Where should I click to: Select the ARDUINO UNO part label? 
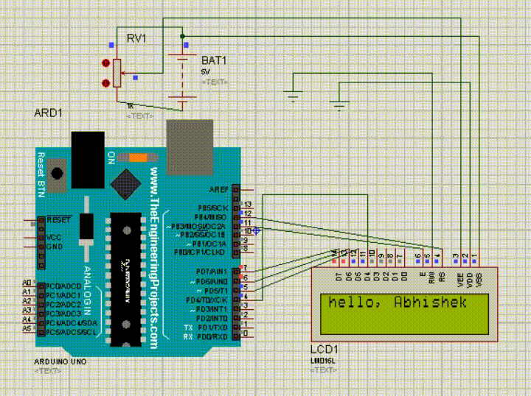[60, 361]
